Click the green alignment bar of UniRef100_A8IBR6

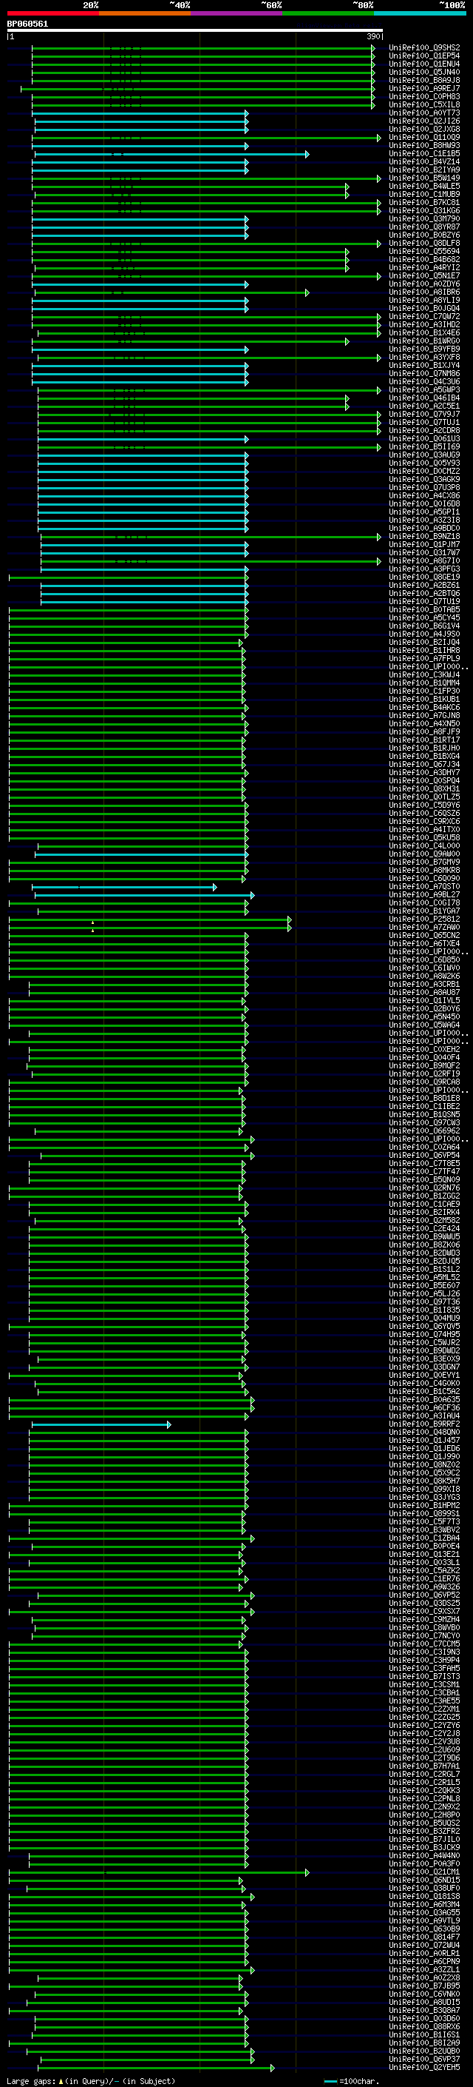click(171, 292)
